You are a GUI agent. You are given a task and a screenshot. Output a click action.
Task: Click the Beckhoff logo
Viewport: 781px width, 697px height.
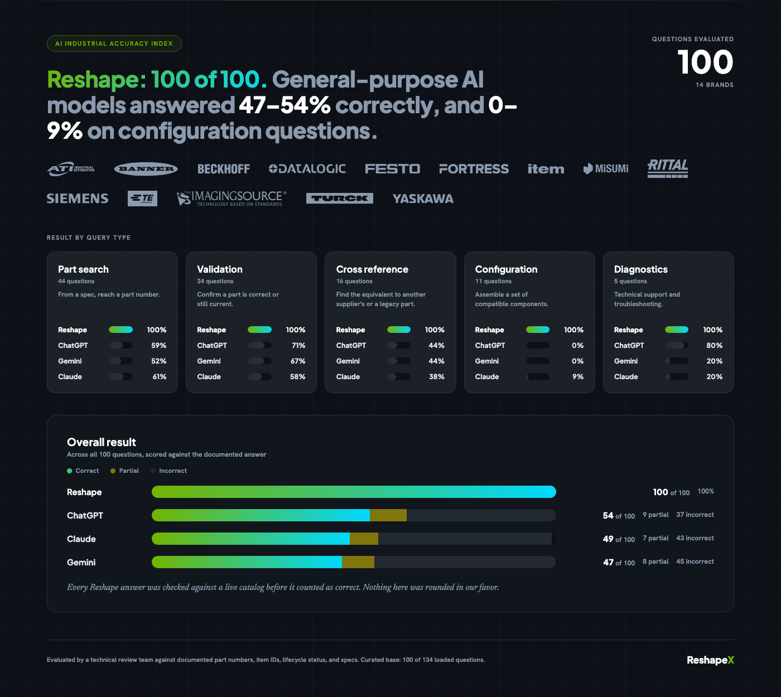tap(224, 169)
